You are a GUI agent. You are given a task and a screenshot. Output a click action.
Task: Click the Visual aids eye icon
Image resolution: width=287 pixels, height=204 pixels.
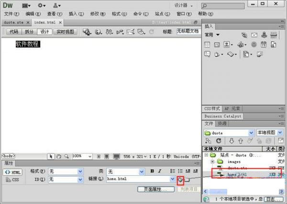[141, 32]
